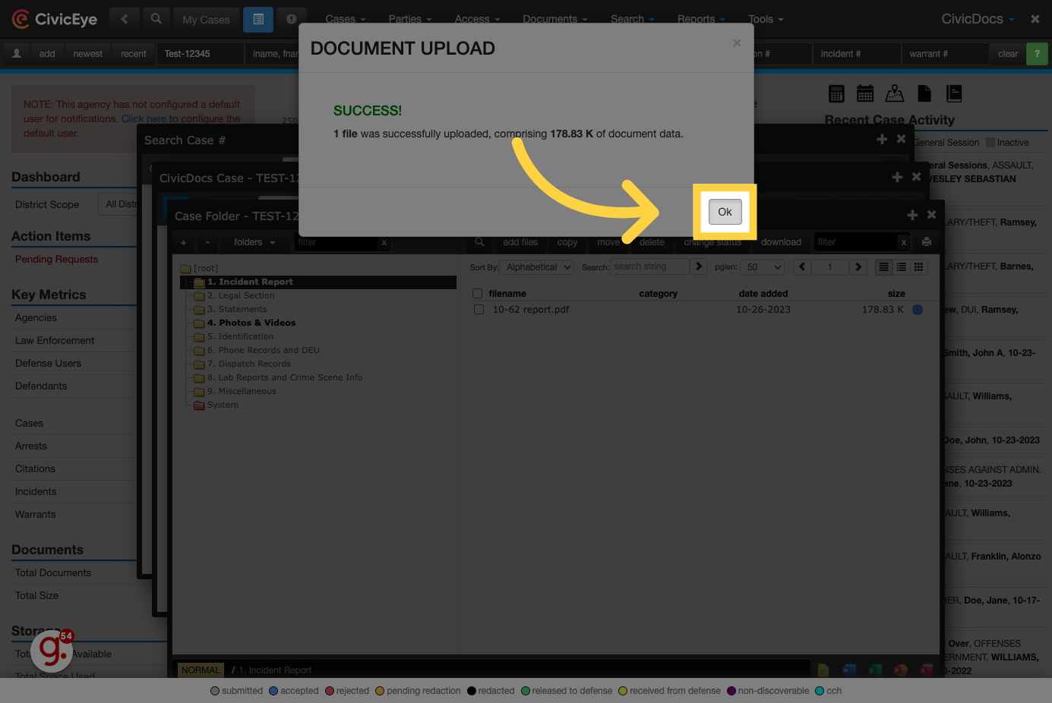Toggle the Inactive checkbox

tap(990, 143)
